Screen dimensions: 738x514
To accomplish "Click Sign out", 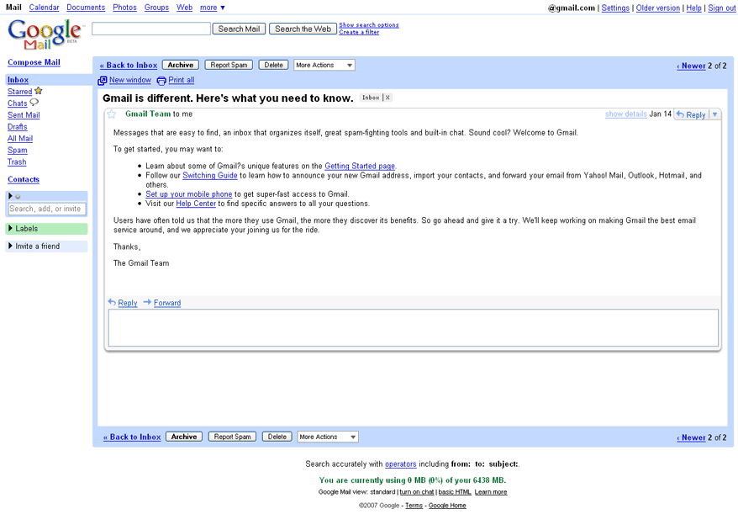I will tap(722, 8).
